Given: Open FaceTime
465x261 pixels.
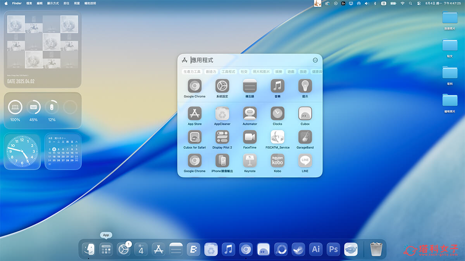Looking at the screenshot, I should coord(250,138).
